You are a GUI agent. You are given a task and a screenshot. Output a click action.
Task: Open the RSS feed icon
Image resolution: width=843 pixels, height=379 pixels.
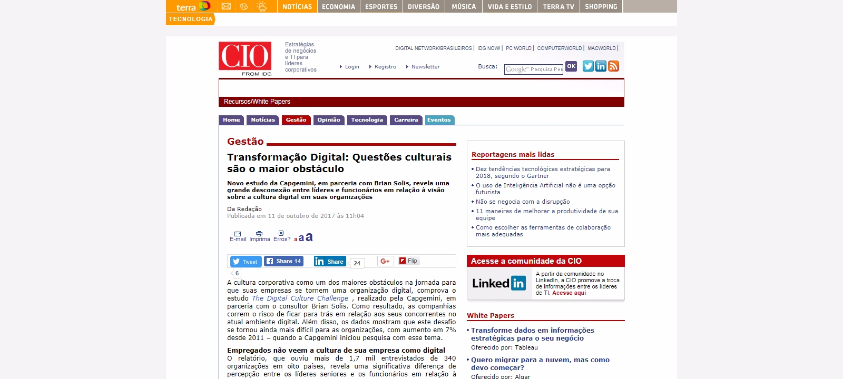coord(613,66)
